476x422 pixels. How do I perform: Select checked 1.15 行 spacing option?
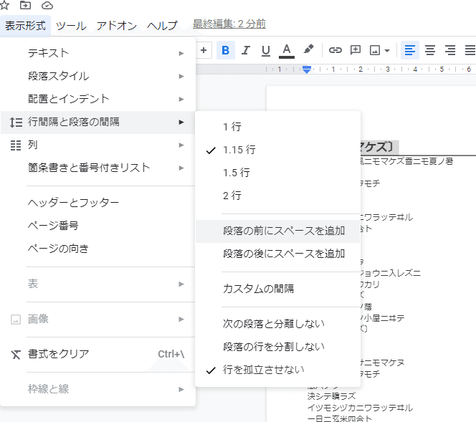(x=277, y=150)
